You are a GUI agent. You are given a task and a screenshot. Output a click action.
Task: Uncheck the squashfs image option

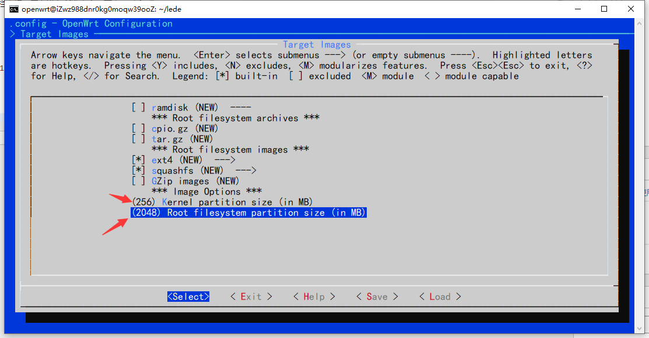(139, 170)
